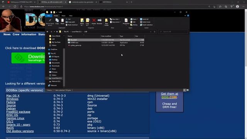The image size is (247, 139).
Task: Click the Explorer Help question mark icon
Action: tap(188, 15)
